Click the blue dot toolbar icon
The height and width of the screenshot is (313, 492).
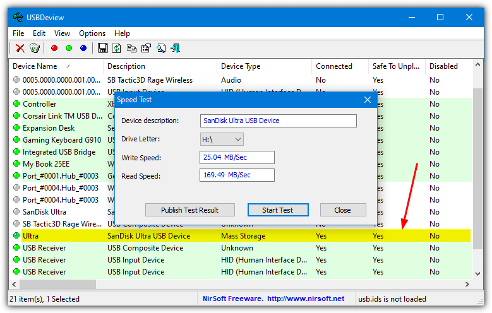coord(83,48)
